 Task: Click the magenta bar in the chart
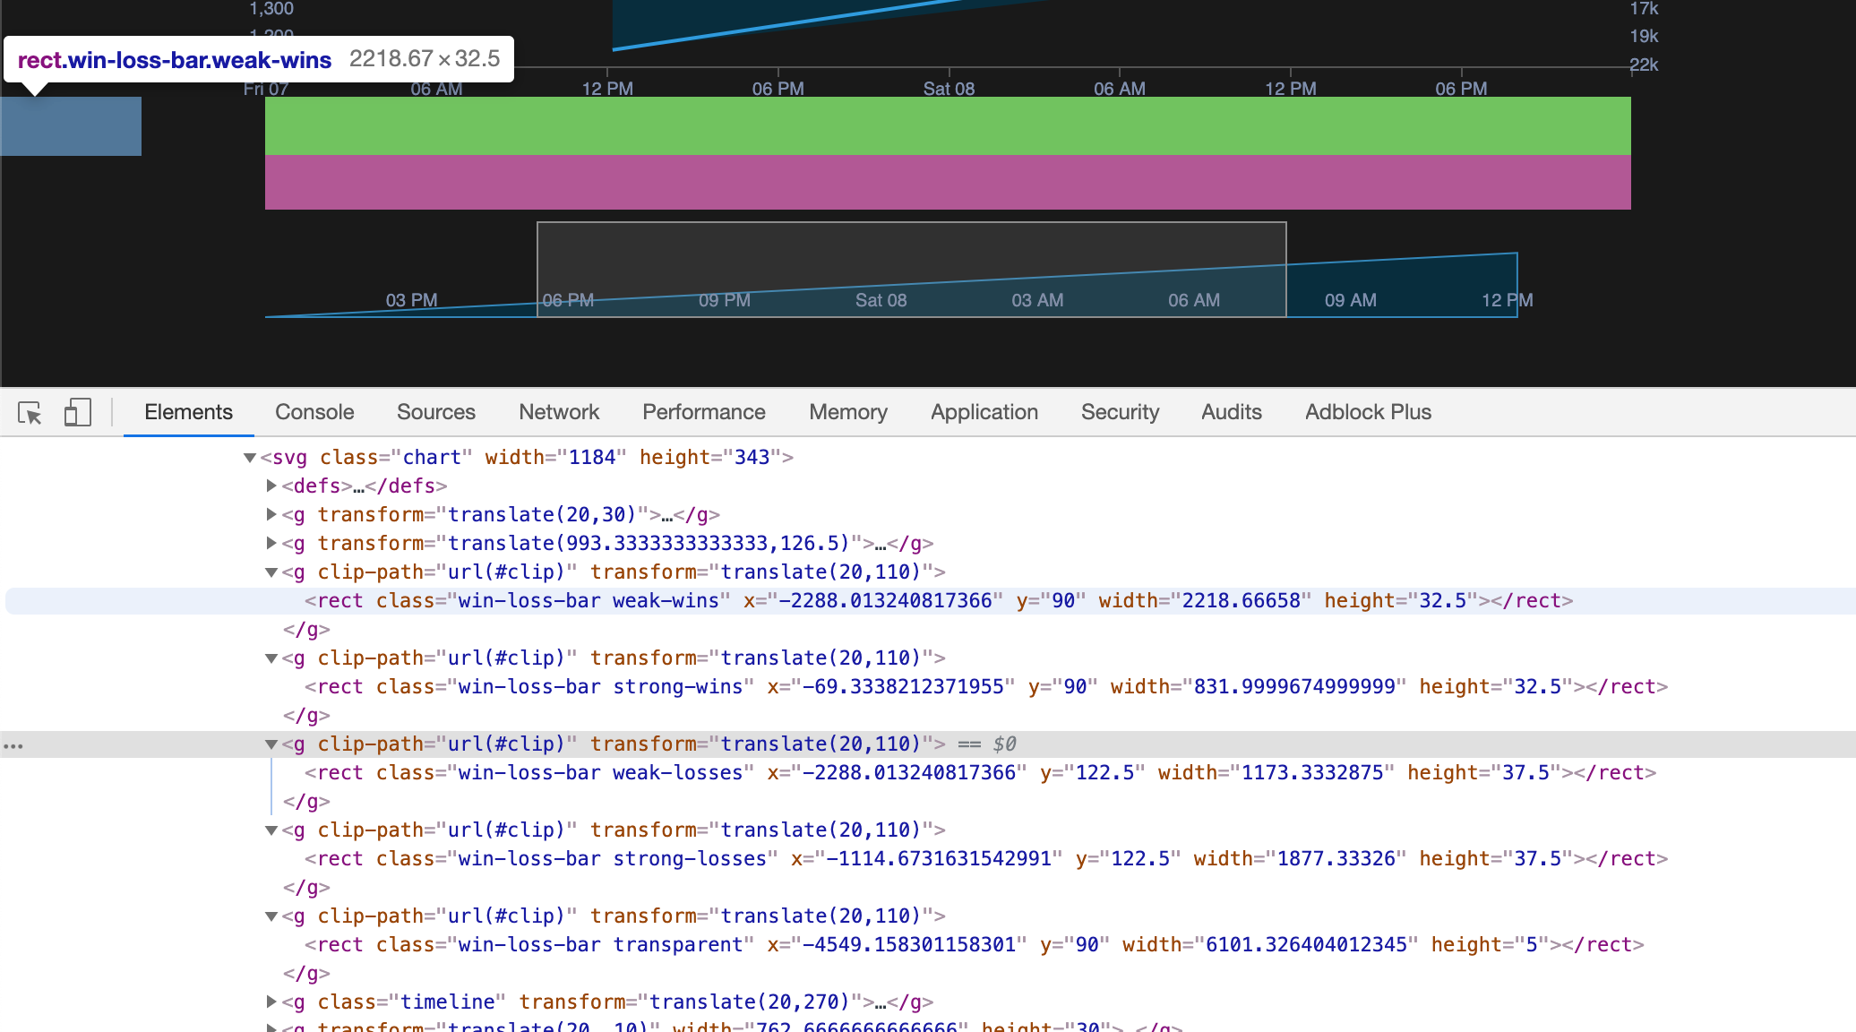click(x=948, y=183)
